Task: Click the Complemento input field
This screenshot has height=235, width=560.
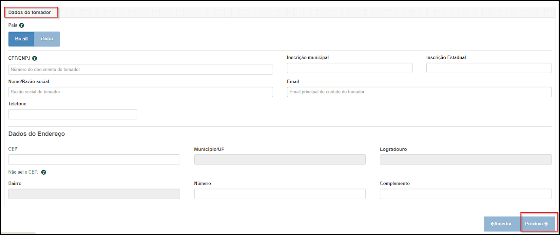Action: 465,194
